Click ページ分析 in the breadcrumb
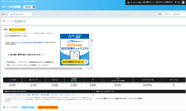Viewport: 186px width, 111px height. click(x=23, y=1)
